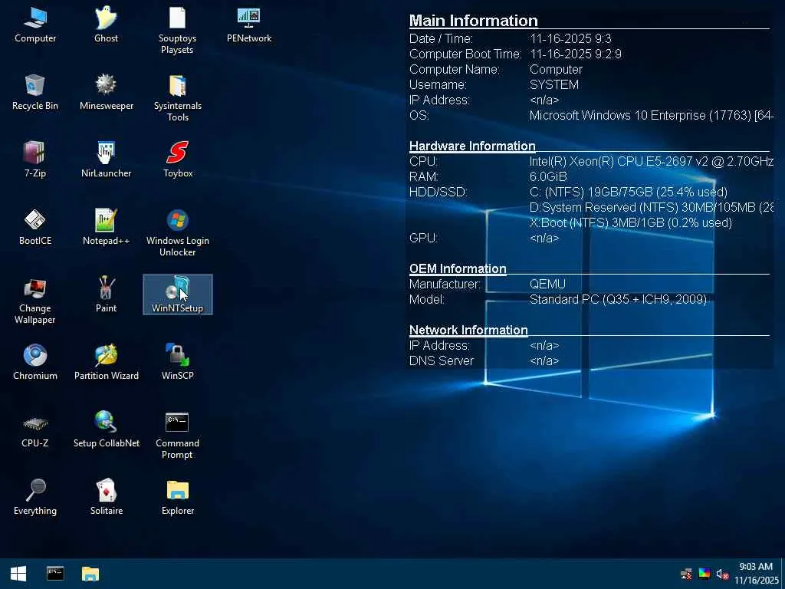Click the network tray icon
Image resolution: width=785 pixels, height=589 pixels.
click(686, 574)
